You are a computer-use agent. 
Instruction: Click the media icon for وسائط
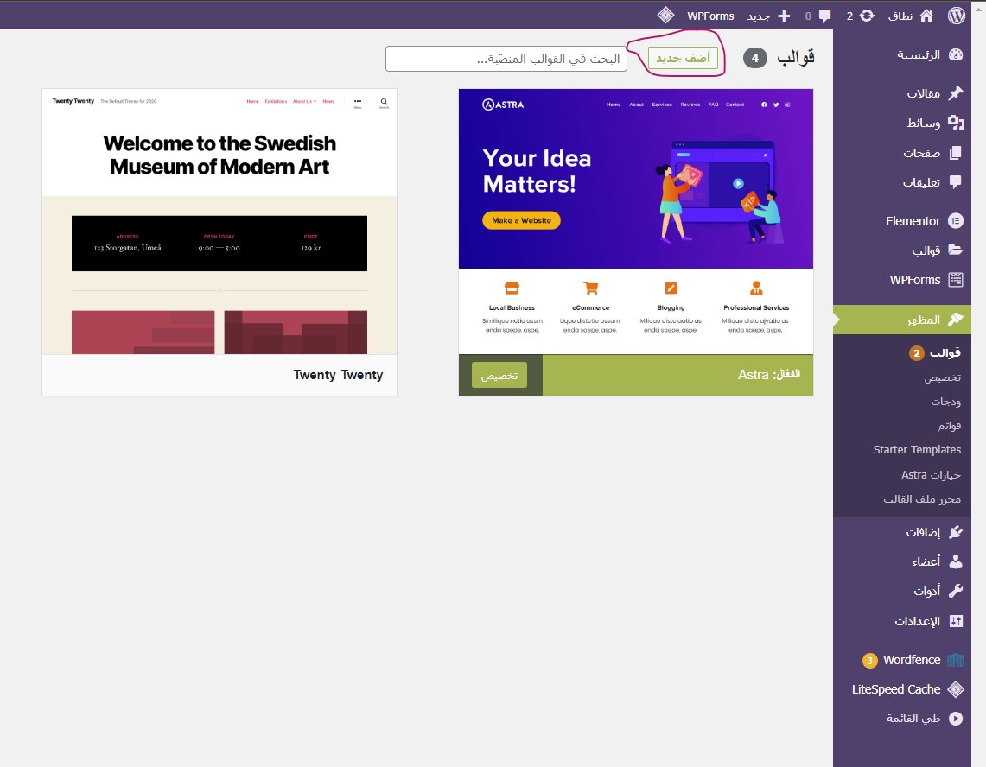click(x=956, y=123)
